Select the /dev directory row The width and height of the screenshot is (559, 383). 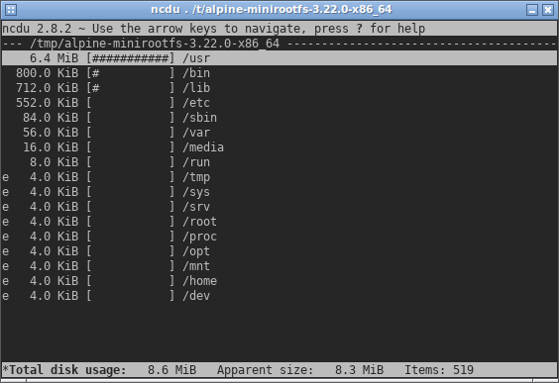click(279, 296)
